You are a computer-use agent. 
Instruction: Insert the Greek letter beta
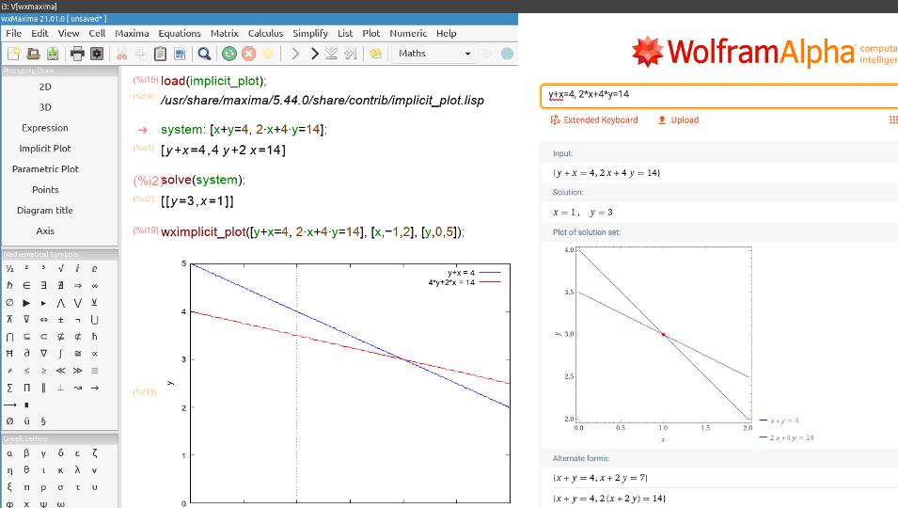(26, 453)
